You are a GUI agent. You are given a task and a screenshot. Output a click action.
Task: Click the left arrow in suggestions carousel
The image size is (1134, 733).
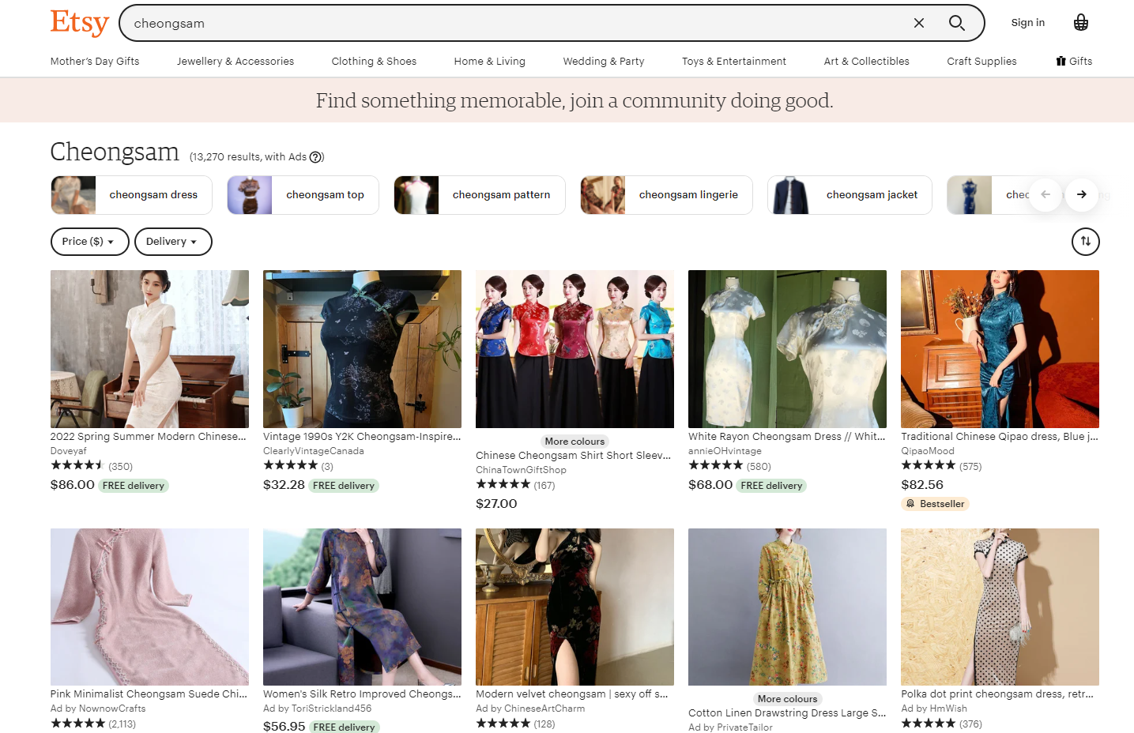click(1045, 194)
